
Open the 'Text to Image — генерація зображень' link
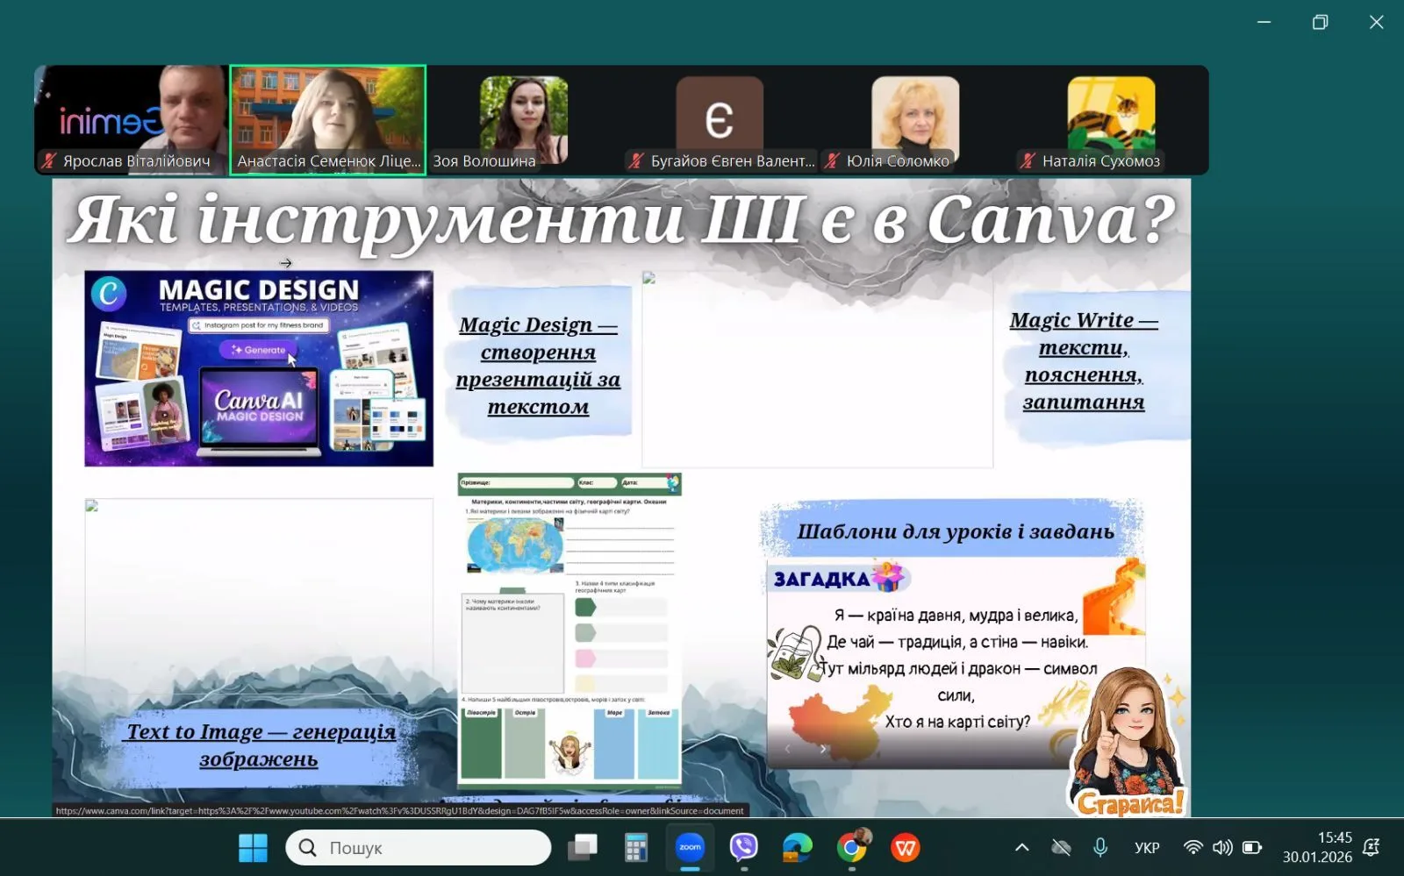click(x=261, y=745)
